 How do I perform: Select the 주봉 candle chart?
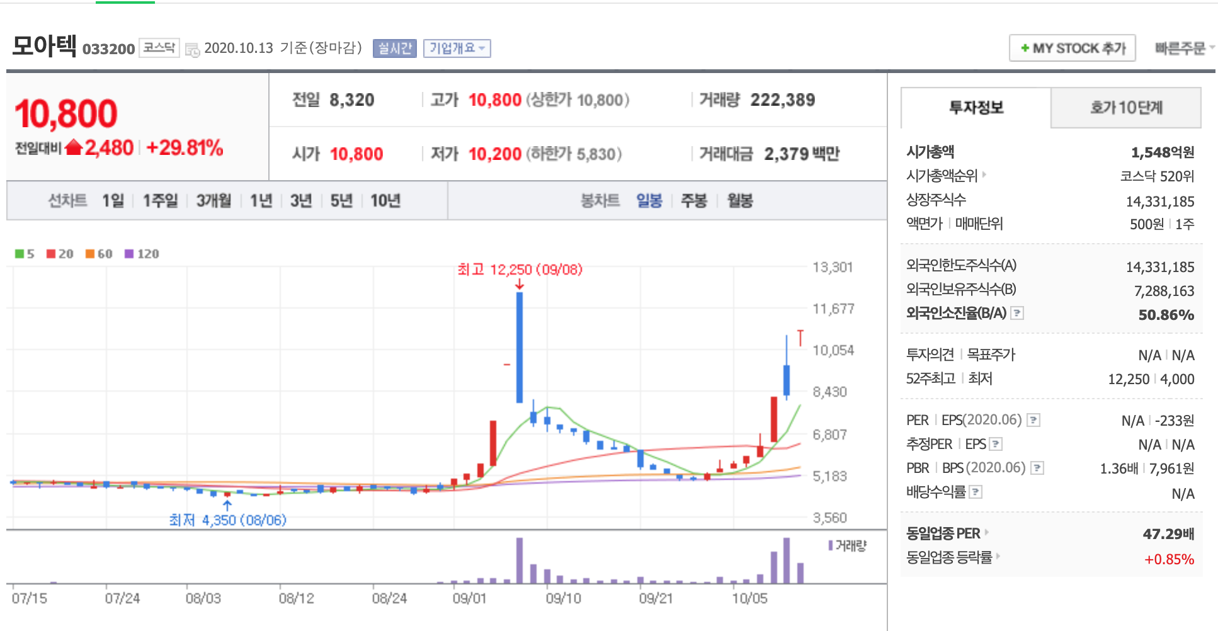click(694, 201)
